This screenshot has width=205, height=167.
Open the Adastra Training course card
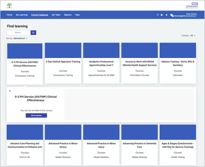[178, 63]
